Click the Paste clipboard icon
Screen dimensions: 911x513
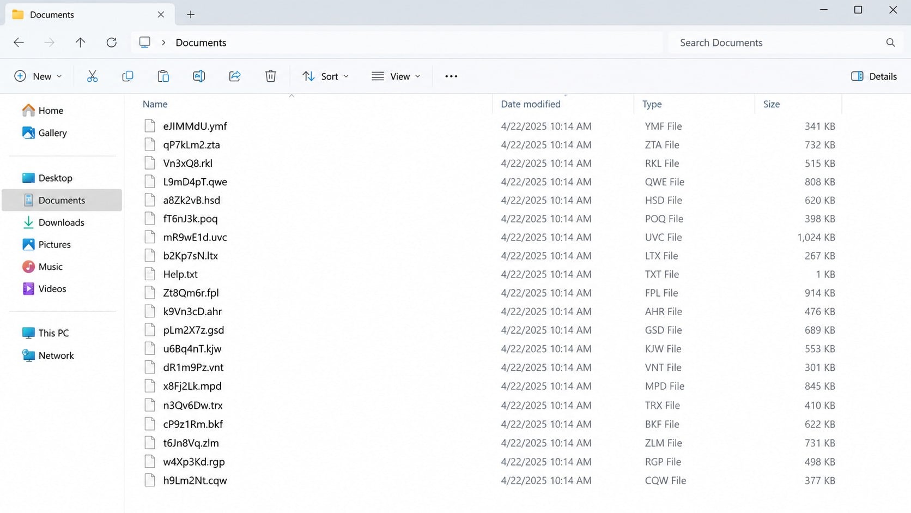tap(163, 76)
